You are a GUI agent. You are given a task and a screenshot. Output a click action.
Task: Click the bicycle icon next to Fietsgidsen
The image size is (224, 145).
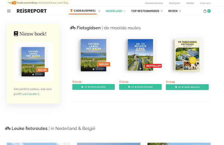(x=73, y=28)
